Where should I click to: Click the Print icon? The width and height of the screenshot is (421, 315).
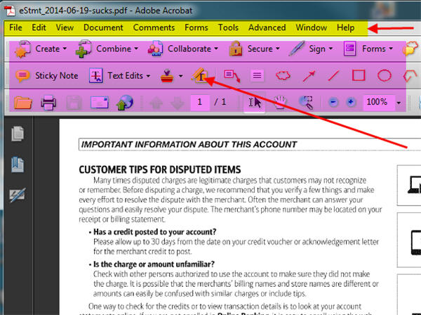coord(48,103)
